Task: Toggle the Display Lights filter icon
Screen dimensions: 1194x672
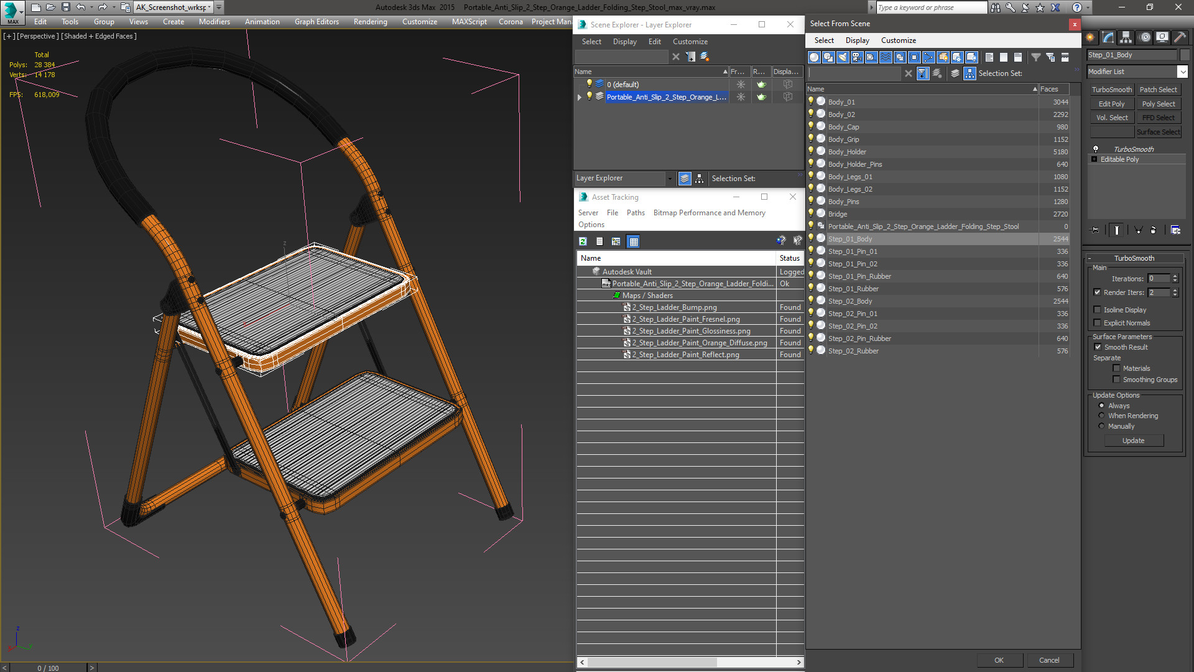Action: [x=843, y=57]
